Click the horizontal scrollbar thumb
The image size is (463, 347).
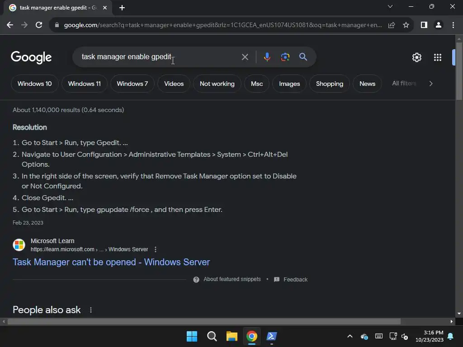click(x=204, y=322)
